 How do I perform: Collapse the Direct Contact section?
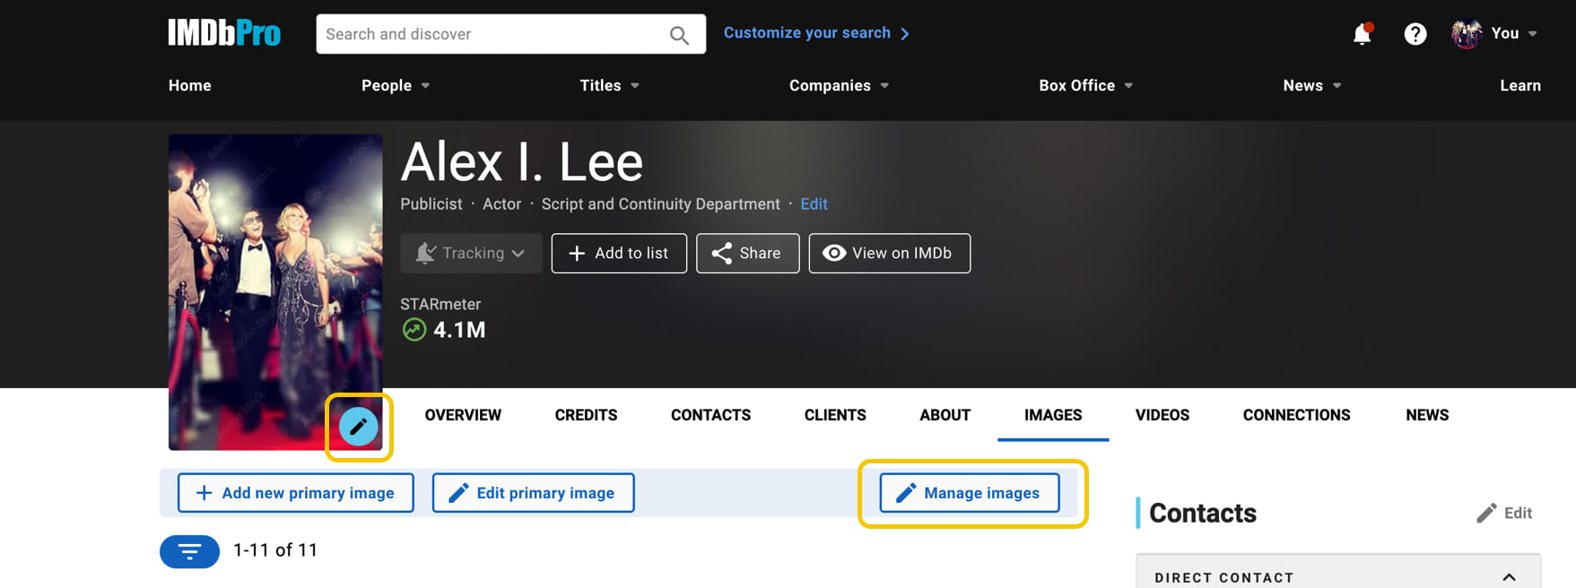[x=1509, y=577]
